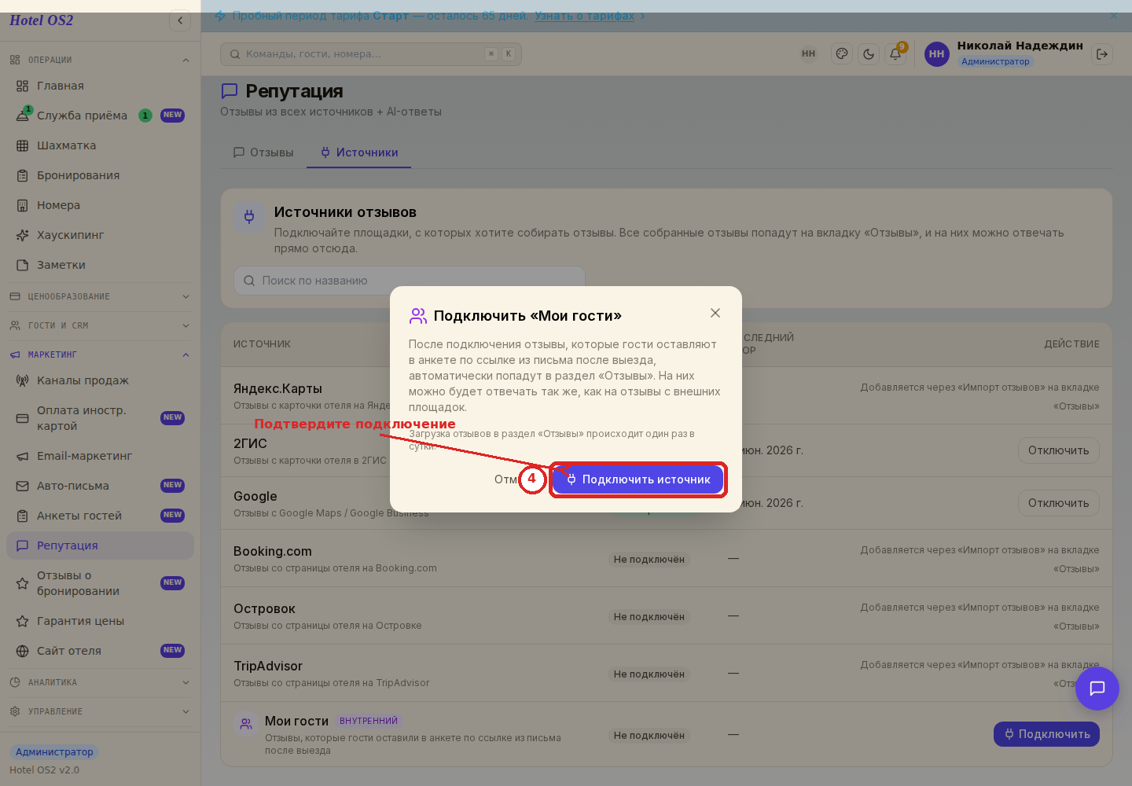The height and width of the screenshot is (786, 1132).
Task: Confirm with Подключить источник button
Action: 638,479
